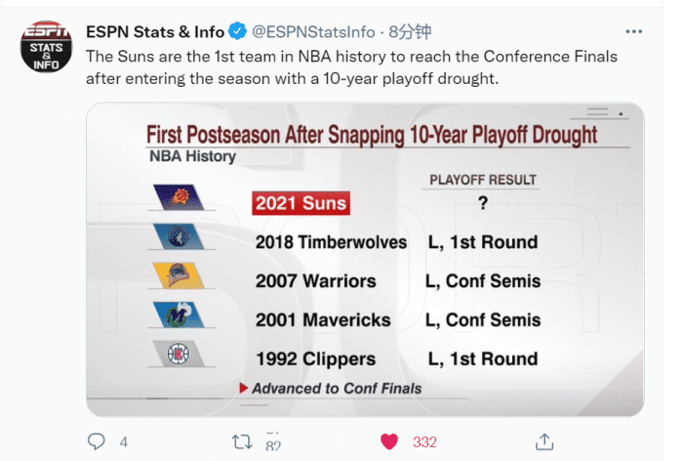Image resolution: width=683 pixels, height=461 pixels.
Task: Click the 8分钟 tweet timestamp
Action: click(x=411, y=33)
